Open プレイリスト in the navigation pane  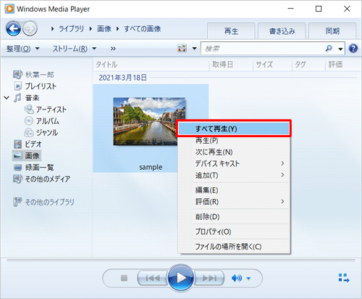41,86
